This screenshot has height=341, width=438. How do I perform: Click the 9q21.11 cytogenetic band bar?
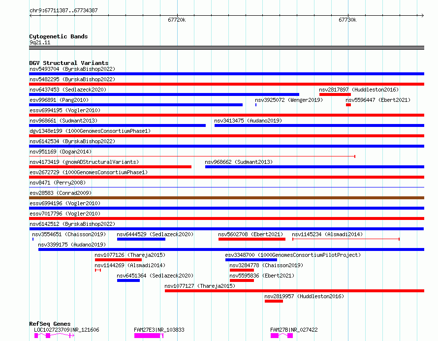click(226, 48)
